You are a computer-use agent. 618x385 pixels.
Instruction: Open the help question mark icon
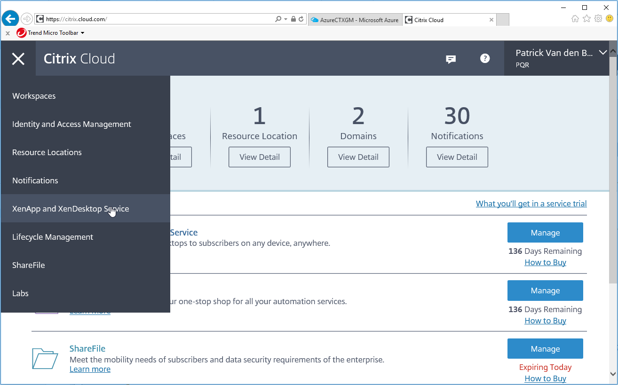click(485, 58)
